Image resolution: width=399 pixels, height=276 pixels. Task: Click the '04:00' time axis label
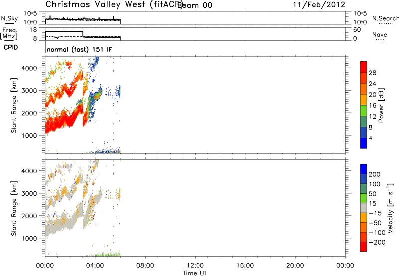[x=95, y=266]
